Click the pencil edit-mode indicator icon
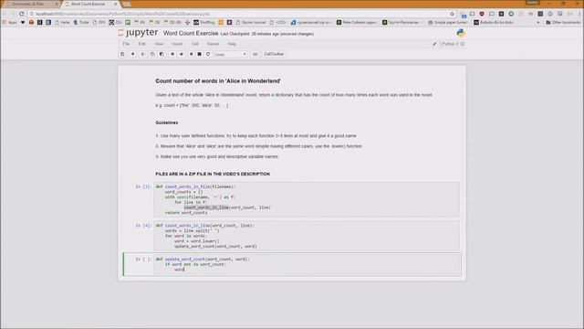 434,44
